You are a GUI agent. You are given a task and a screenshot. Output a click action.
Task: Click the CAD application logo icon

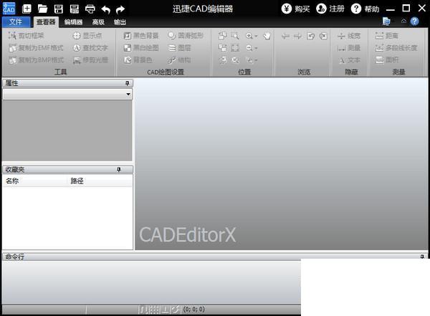tap(9, 9)
